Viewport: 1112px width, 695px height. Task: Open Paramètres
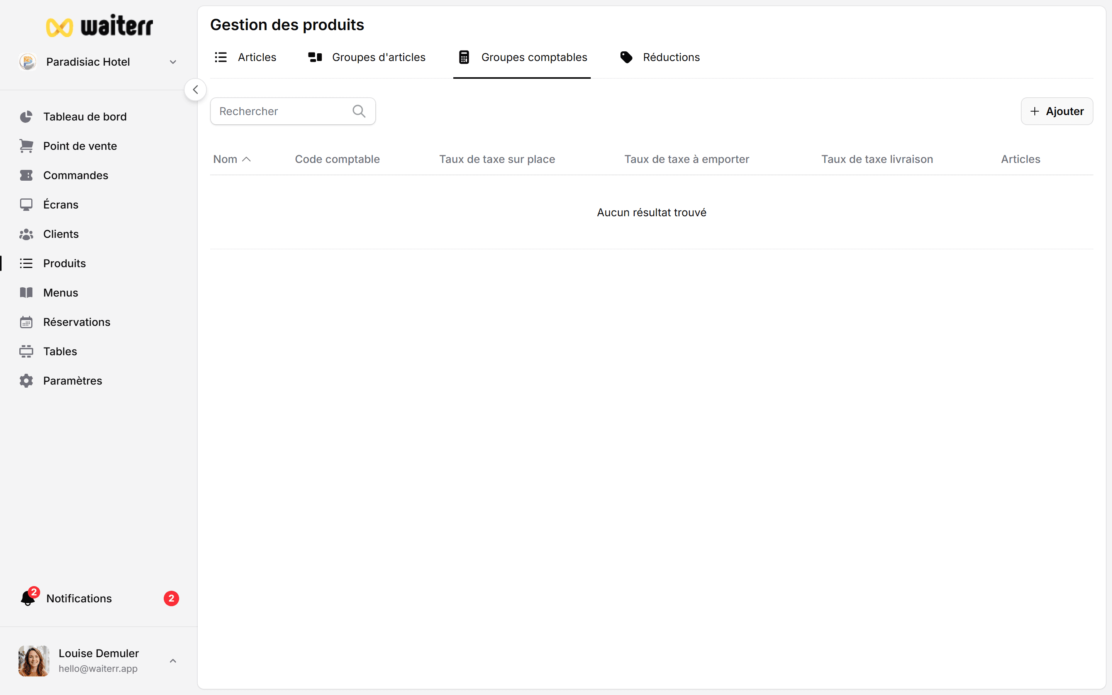click(73, 381)
